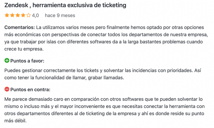Click the second filled rating star
This screenshot has height=128, width=214.
click(x=12, y=15)
